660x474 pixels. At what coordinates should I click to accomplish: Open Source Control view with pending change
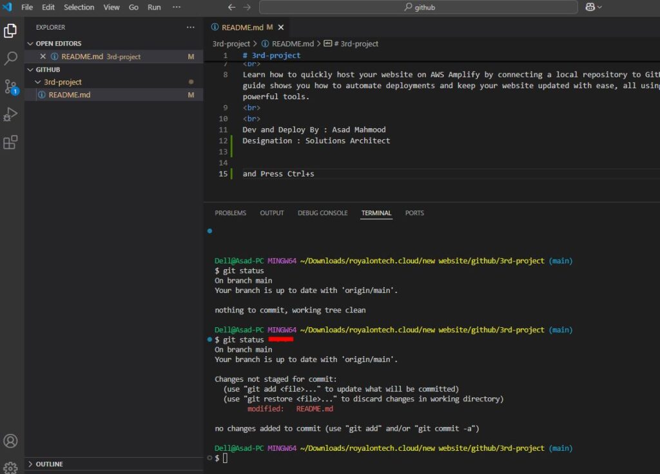pos(10,87)
